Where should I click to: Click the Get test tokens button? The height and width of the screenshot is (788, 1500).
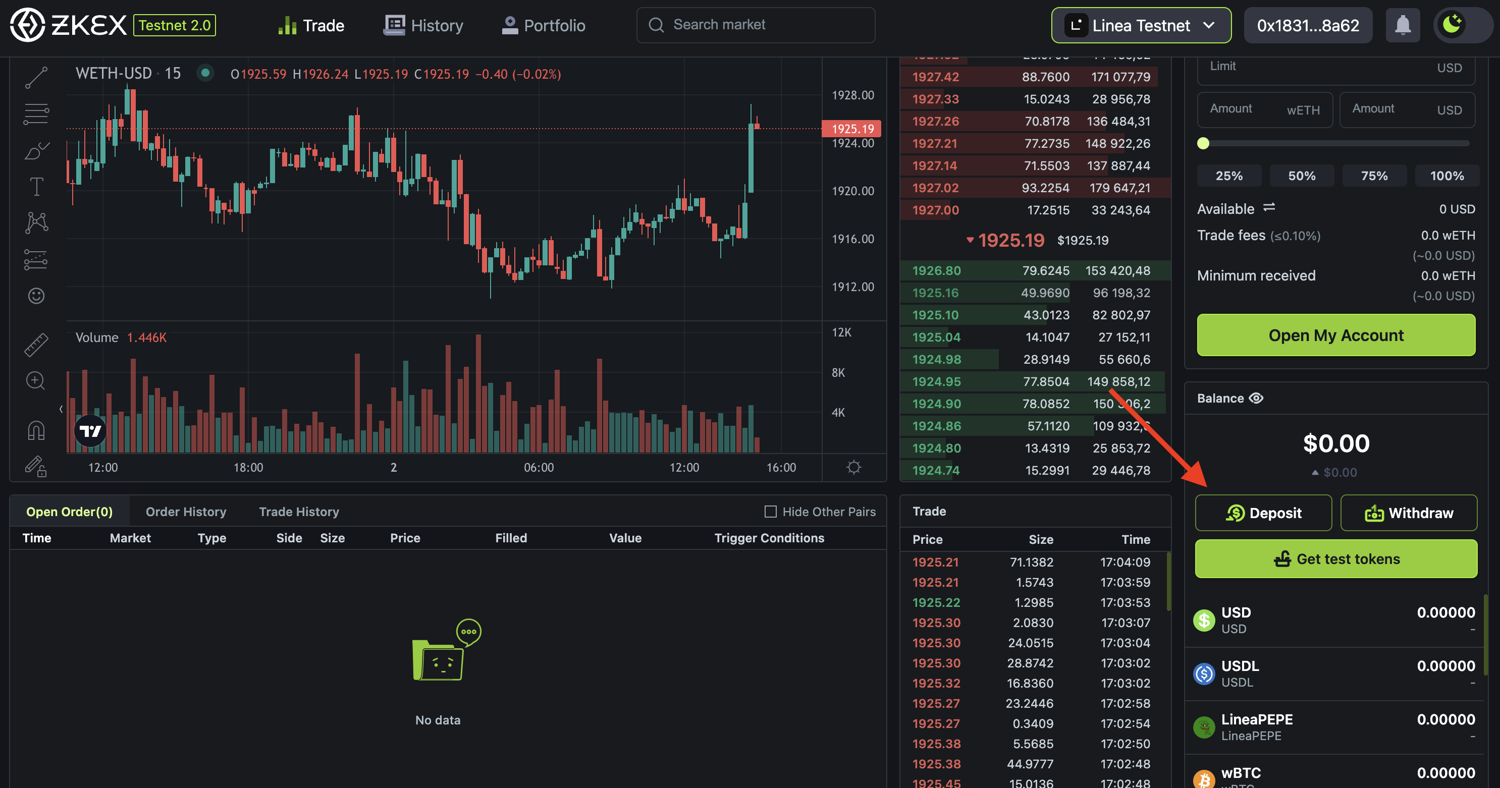[x=1336, y=558]
